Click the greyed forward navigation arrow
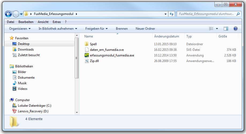246x134 pixels. click(x=16, y=14)
